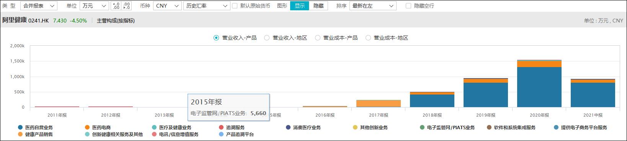The width and height of the screenshot is (627, 141).
Task: Toggle 健康产品销售 legend marker
Action: click(x=20, y=135)
